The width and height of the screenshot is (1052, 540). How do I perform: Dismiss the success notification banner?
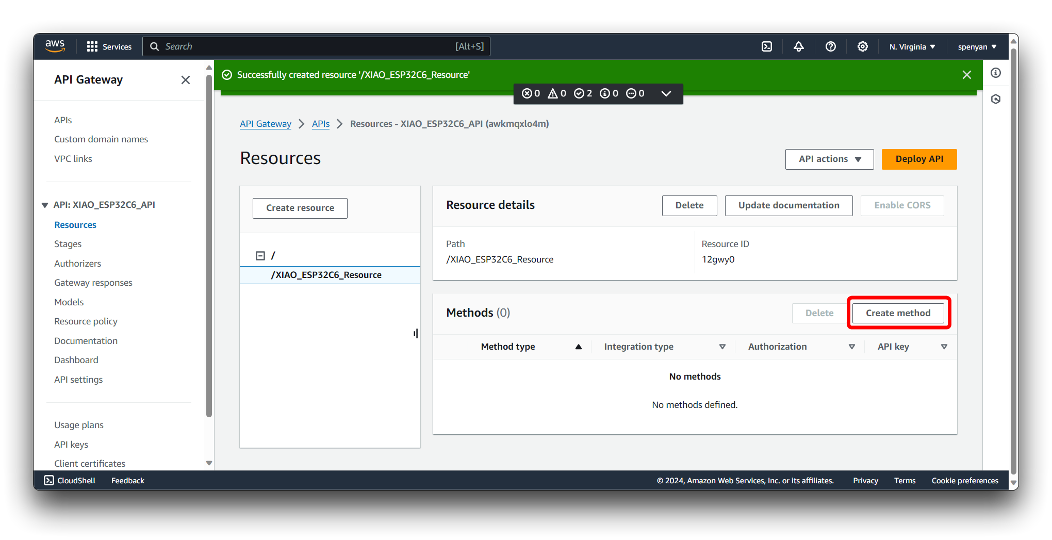point(967,75)
